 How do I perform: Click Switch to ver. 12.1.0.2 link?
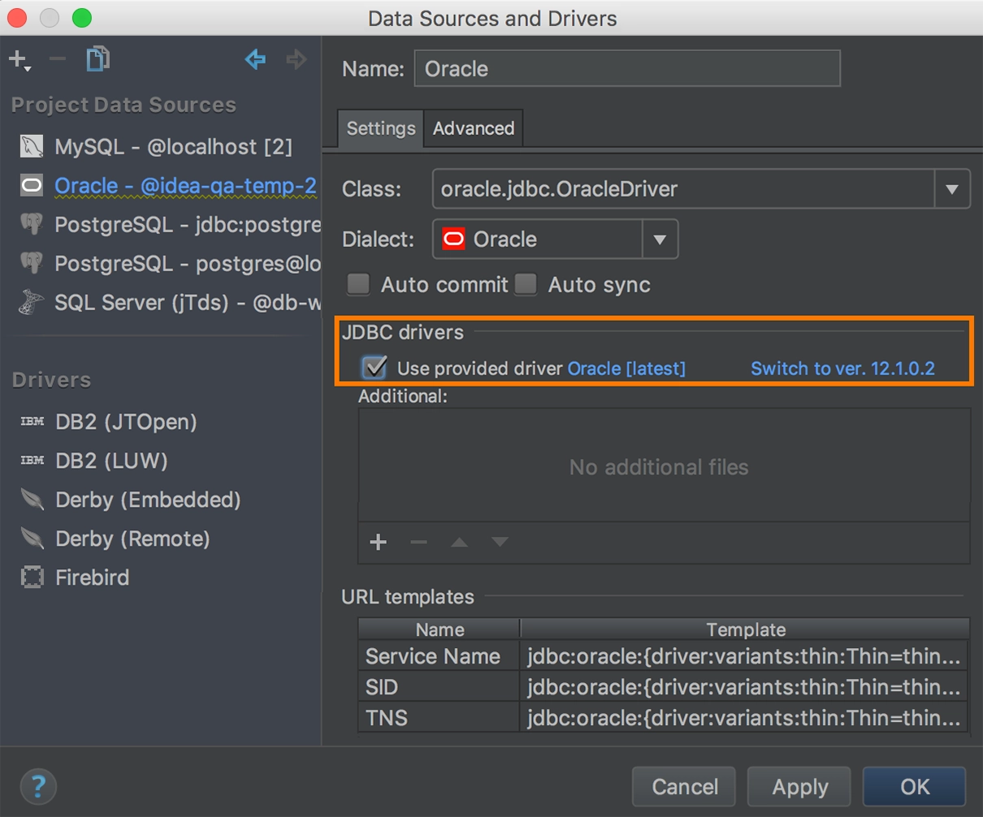tap(842, 368)
